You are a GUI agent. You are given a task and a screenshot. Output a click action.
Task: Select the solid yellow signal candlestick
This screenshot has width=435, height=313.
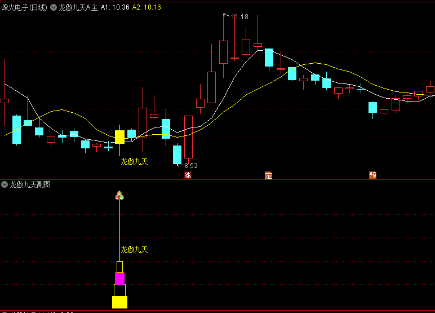tap(119, 137)
